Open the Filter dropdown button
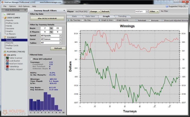This screenshot has width=190, height=117. pos(154,11)
